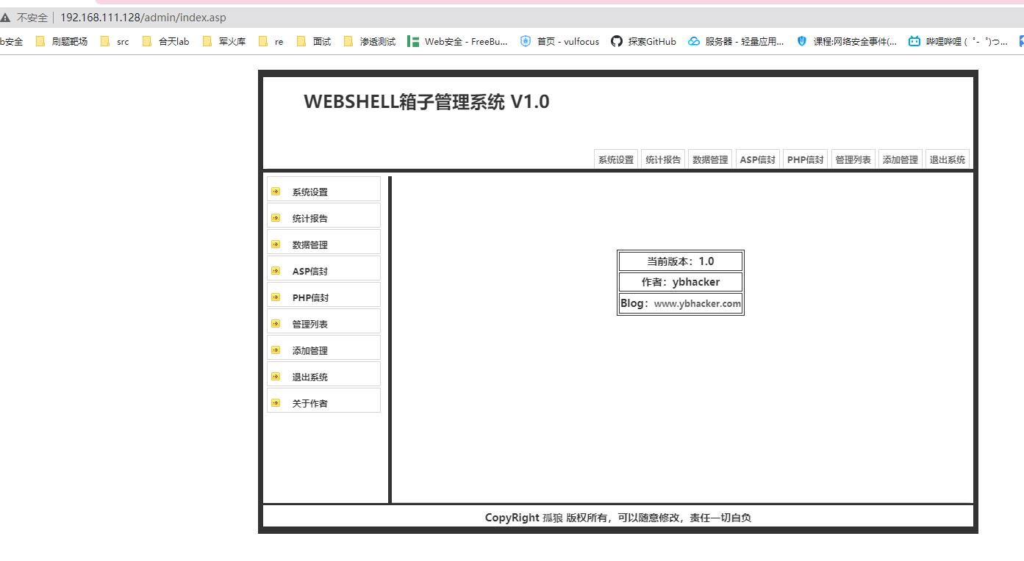Image resolution: width=1024 pixels, height=561 pixels.
Task: Open the 服务器 - 轻量应用 bookmark cloud icon
Action: pyautogui.click(x=694, y=41)
